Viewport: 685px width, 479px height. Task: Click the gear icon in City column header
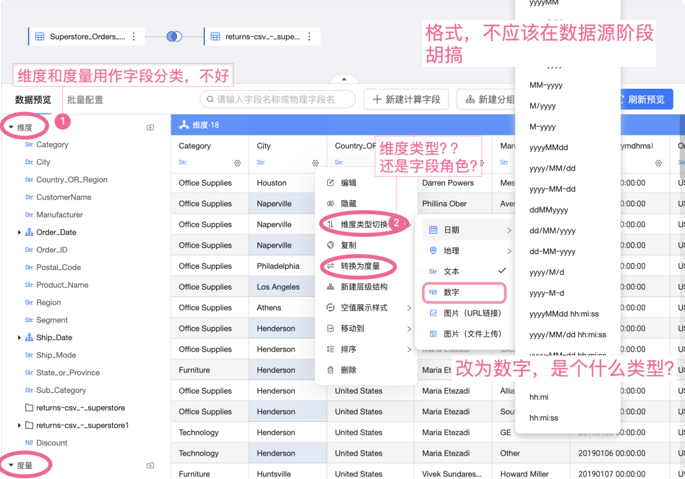(x=315, y=163)
